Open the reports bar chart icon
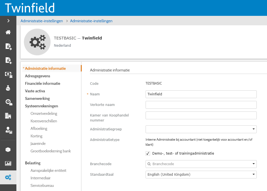Viewport: 267px width, 191px height. pyautogui.click(x=8, y=163)
